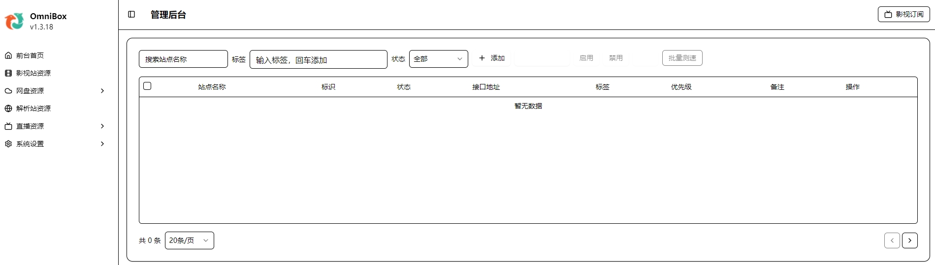Click the cloud icon beside 网盘资源
Image resolution: width=935 pixels, height=265 pixels.
tap(8, 91)
